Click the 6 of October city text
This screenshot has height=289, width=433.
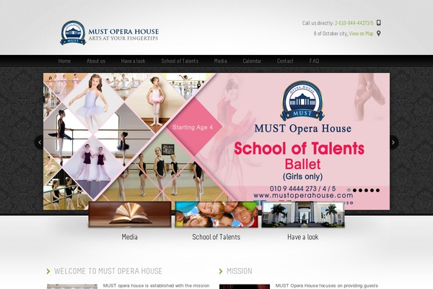click(331, 33)
